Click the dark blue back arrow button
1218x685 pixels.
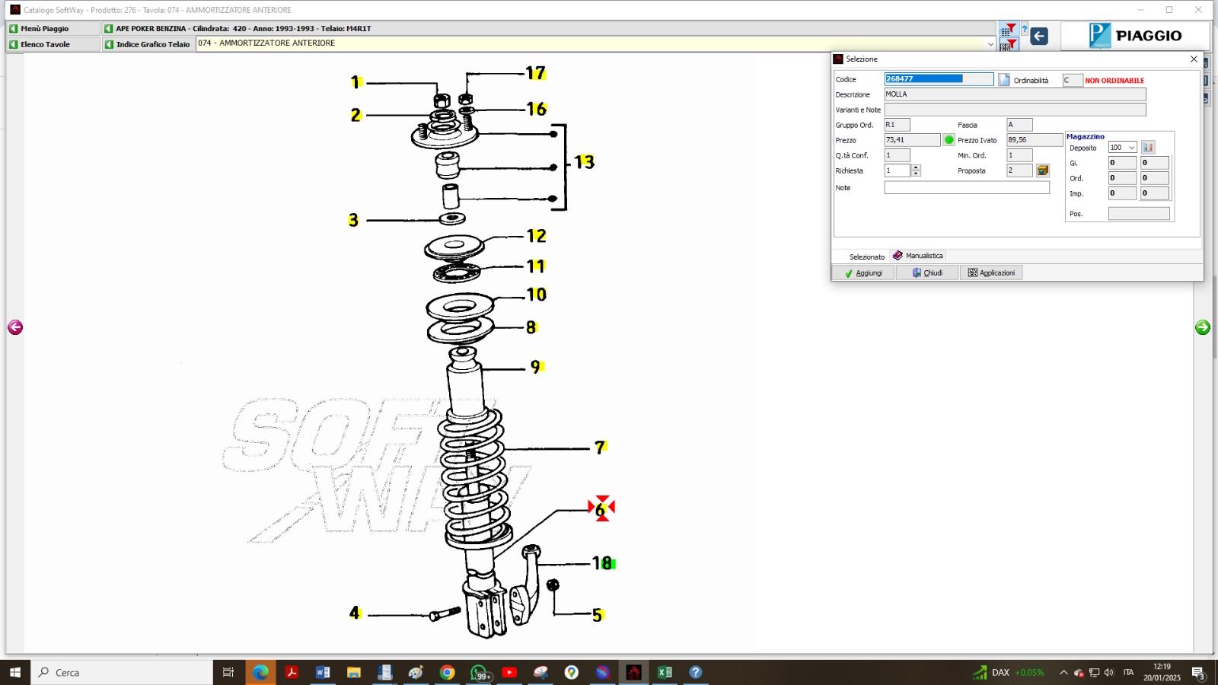click(1039, 36)
